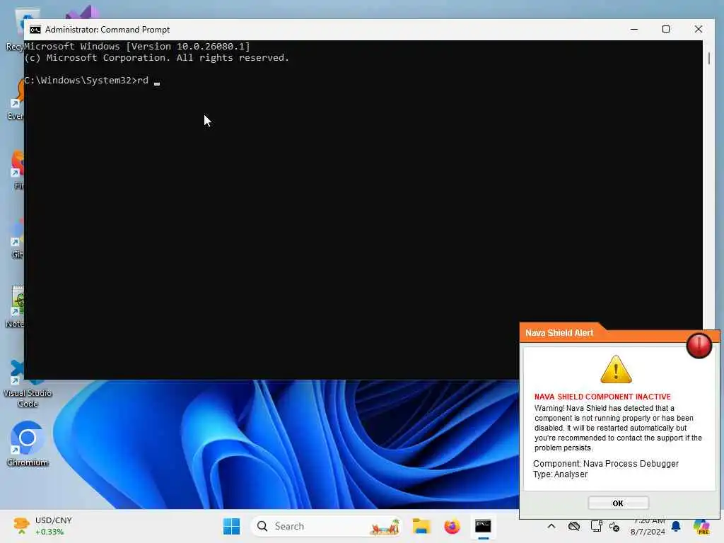Screen dimensions: 724x543
Task: Click the cloud sync tray icon
Action: pyautogui.click(x=574, y=526)
